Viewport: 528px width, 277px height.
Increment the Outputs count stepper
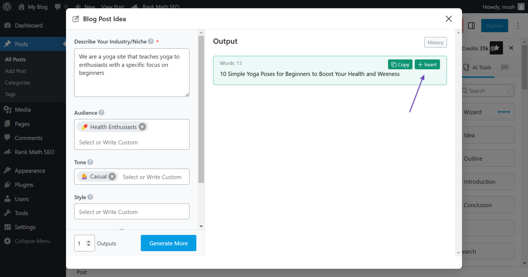pyautogui.click(x=89, y=241)
